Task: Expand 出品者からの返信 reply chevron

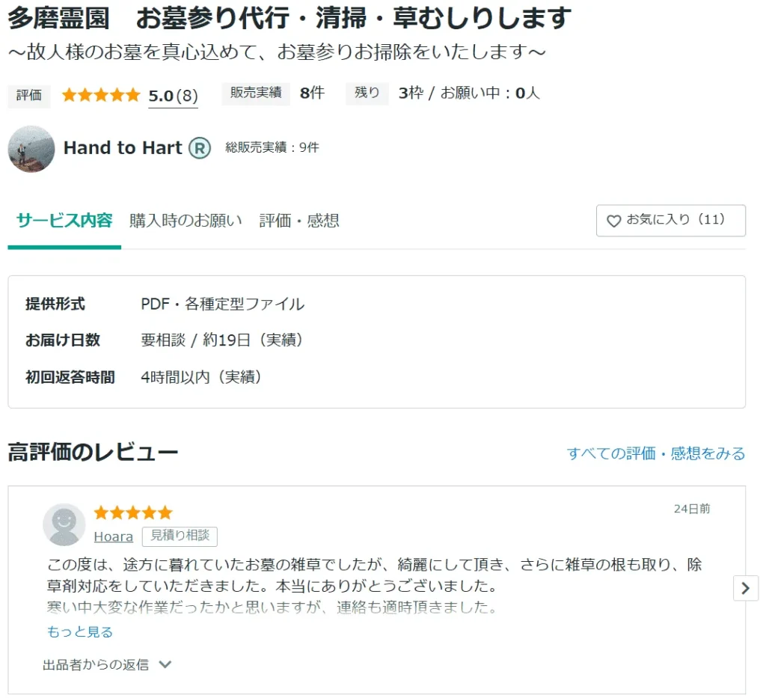Action: pyautogui.click(x=165, y=664)
